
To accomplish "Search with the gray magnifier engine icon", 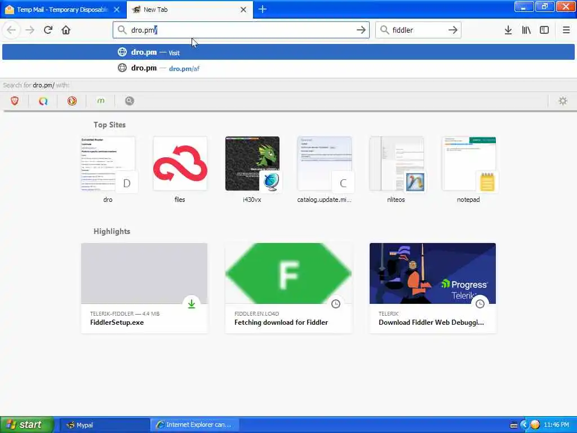I will click(x=130, y=101).
